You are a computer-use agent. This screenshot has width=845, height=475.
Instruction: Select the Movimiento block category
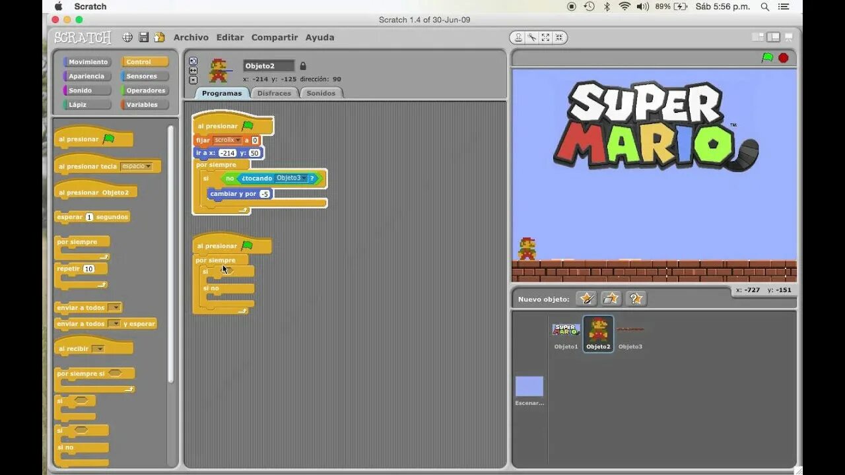pos(87,62)
